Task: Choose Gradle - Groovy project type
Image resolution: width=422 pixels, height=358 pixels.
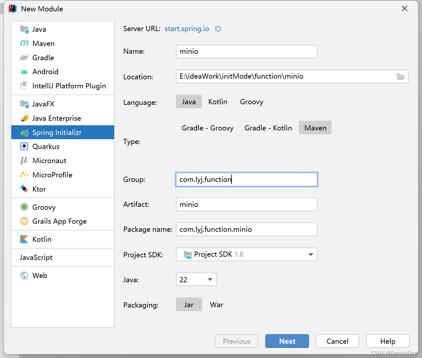Action: pos(208,128)
